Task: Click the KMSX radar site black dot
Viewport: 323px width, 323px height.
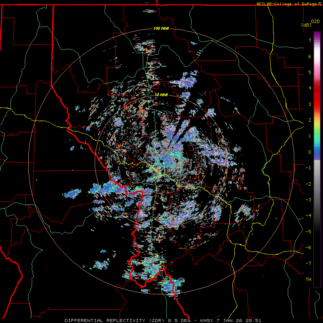Action: tap(161, 161)
